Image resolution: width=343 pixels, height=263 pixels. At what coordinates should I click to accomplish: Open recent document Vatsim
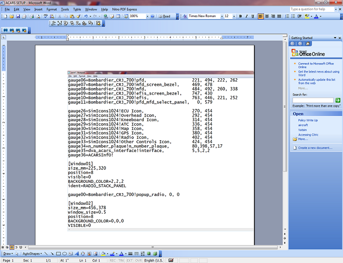302,130
